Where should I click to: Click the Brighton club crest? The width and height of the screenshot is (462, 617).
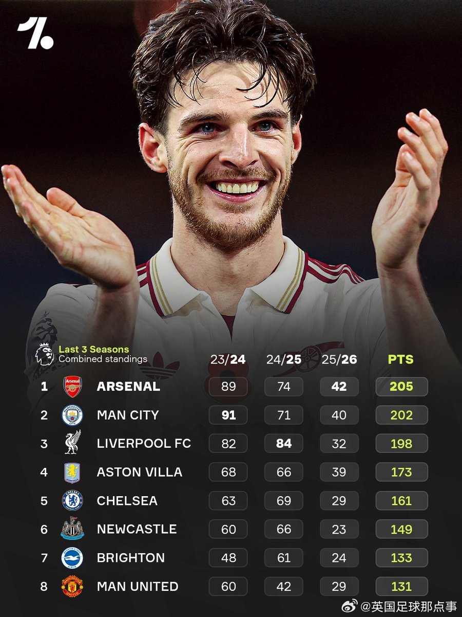tap(72, 558)
